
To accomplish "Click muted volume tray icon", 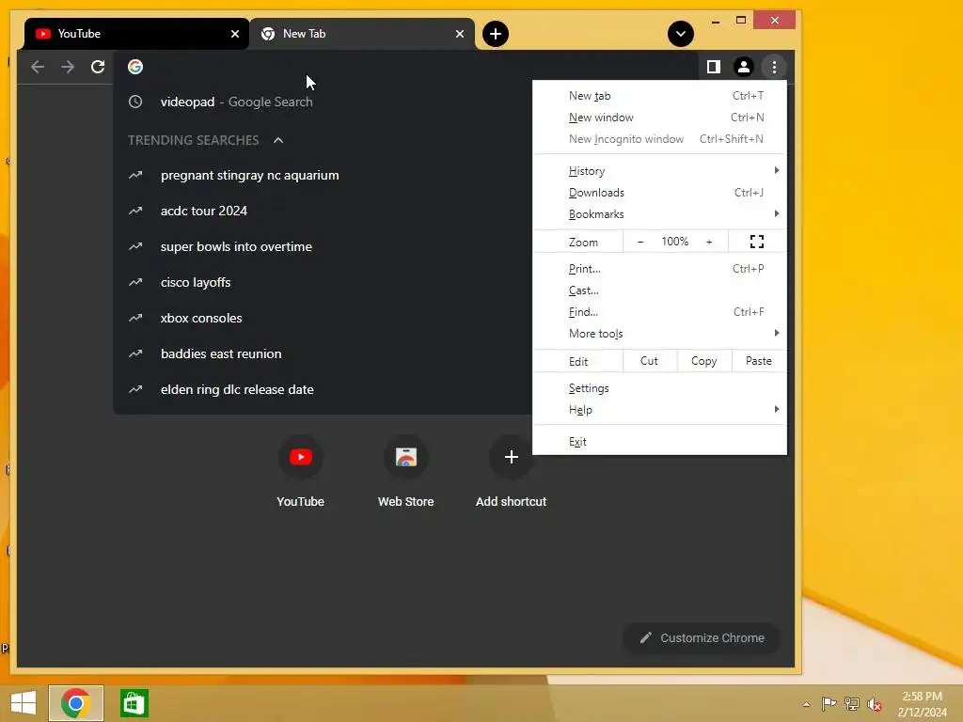I will tap(874, 704).
